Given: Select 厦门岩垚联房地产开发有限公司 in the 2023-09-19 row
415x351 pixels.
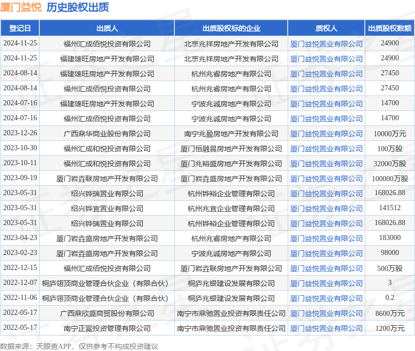Looking at the screenshot, I should [107, 179].
